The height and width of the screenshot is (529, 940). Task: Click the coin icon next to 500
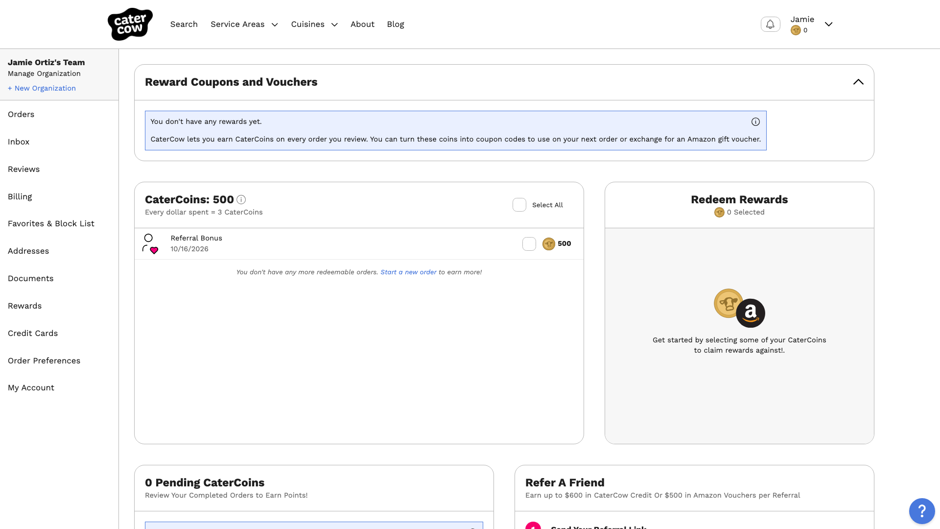tap(548, 243)
